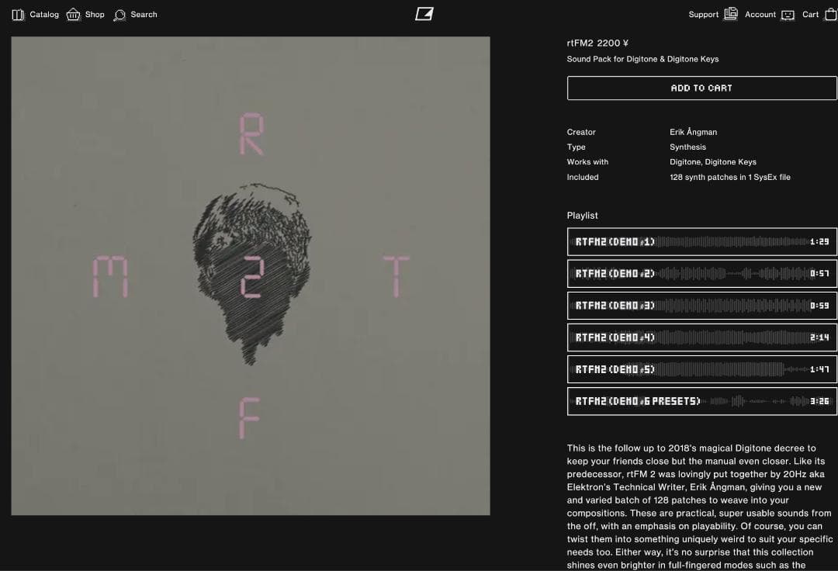The height and width of the screenshot is (571, 838).
Task: Click the Included label
Action: click(x=583, y=177)
